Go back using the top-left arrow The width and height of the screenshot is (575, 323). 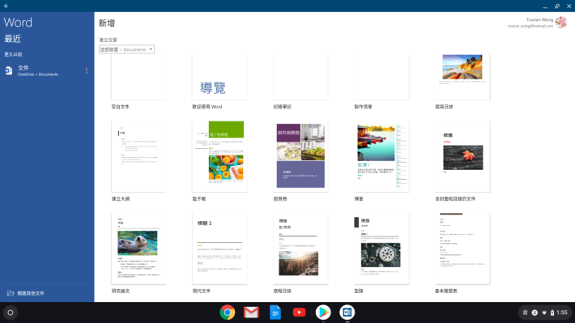click(x=6, y=6)
